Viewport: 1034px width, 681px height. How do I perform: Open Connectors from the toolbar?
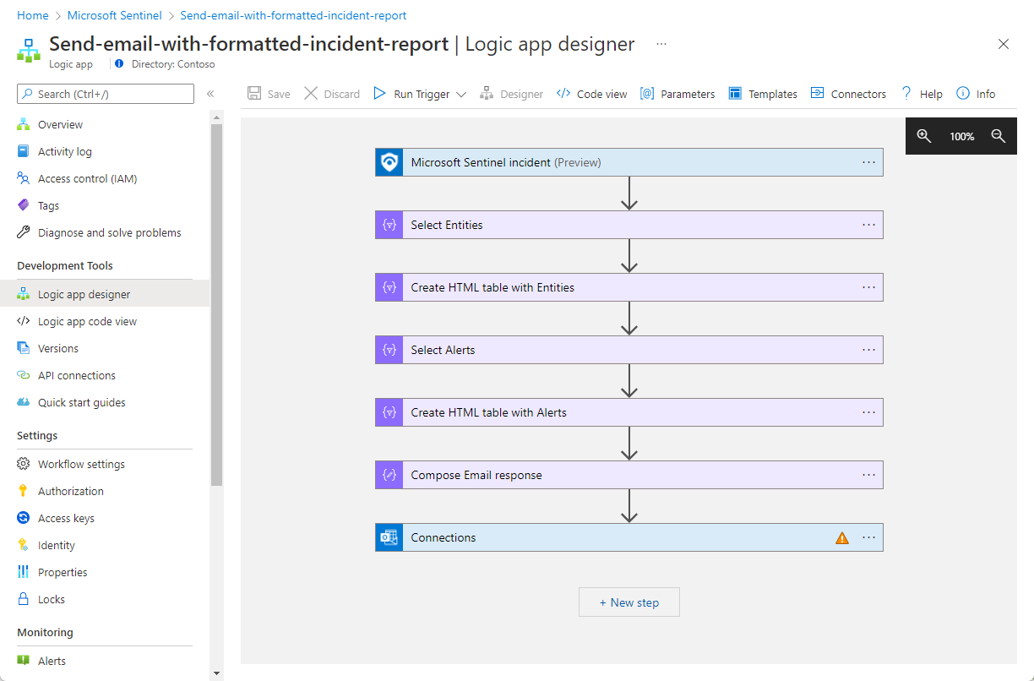coord(848,94)
